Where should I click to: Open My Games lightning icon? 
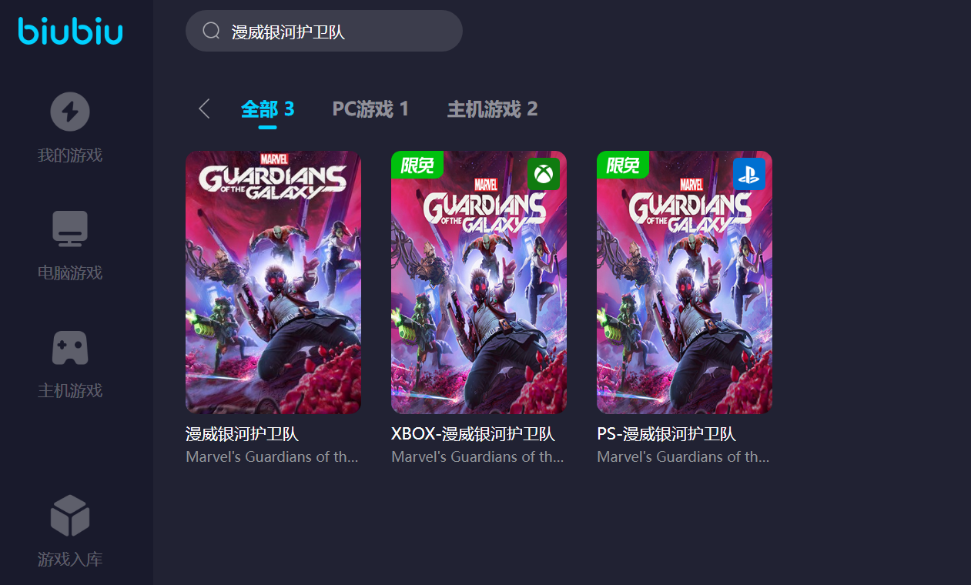pyautogui.click(x=70, y=112)
